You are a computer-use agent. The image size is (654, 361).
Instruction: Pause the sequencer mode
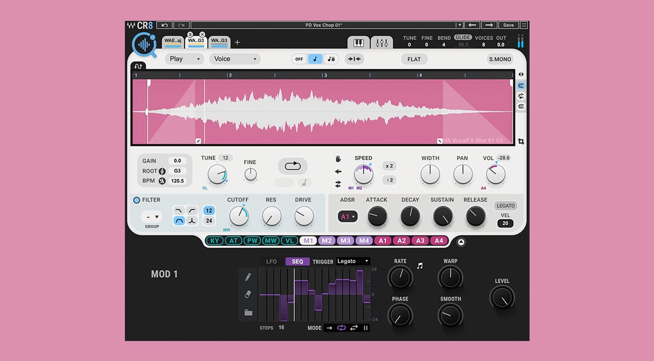coord(366,328)
